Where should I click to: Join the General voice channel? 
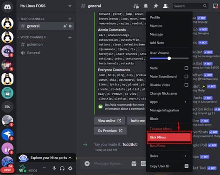46,53
